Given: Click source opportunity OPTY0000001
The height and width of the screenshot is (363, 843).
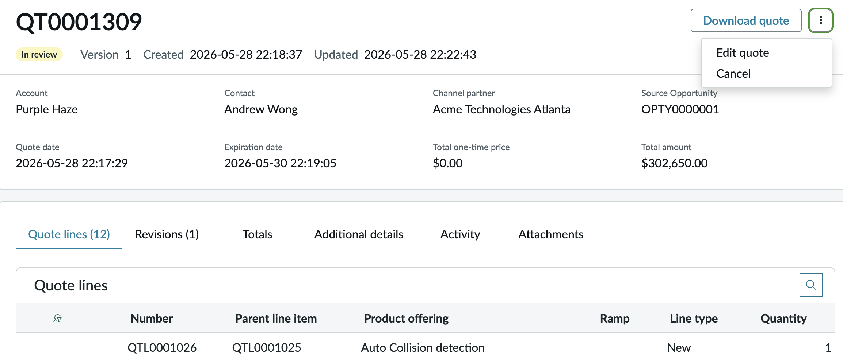Looking at the screenshot, I should [x=680, y=109].
